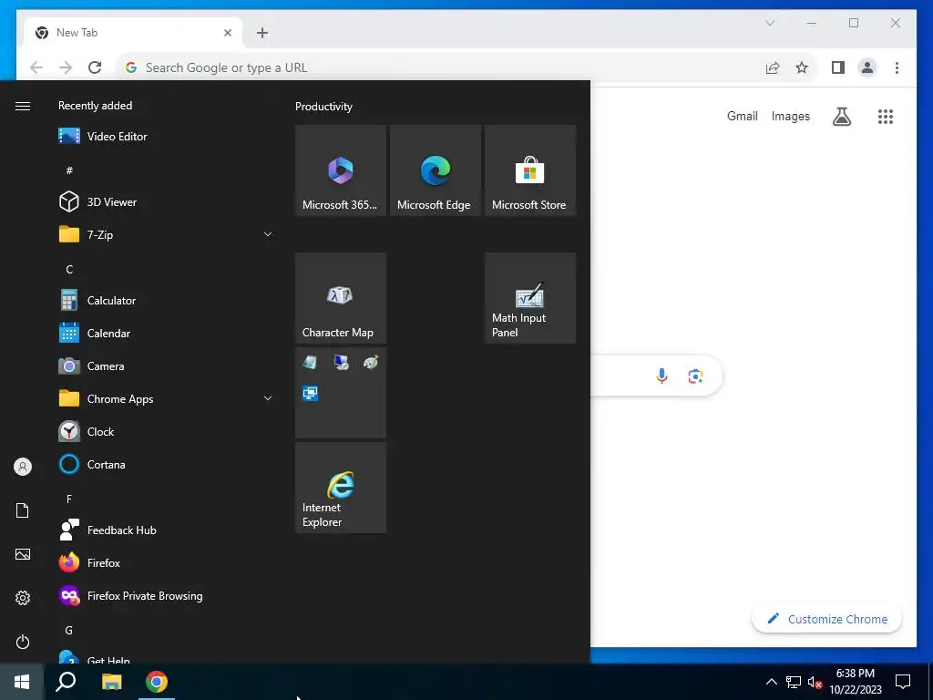
Task: Click the Google Lens image search icon
Action: (x=695, y=376)
